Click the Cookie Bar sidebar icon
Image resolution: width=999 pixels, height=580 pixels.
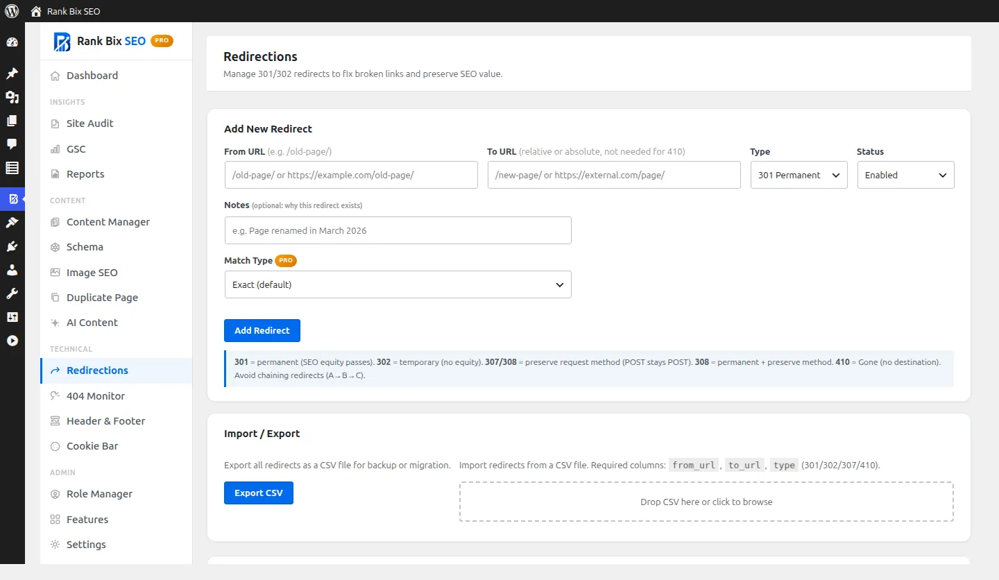click(55, 446)
